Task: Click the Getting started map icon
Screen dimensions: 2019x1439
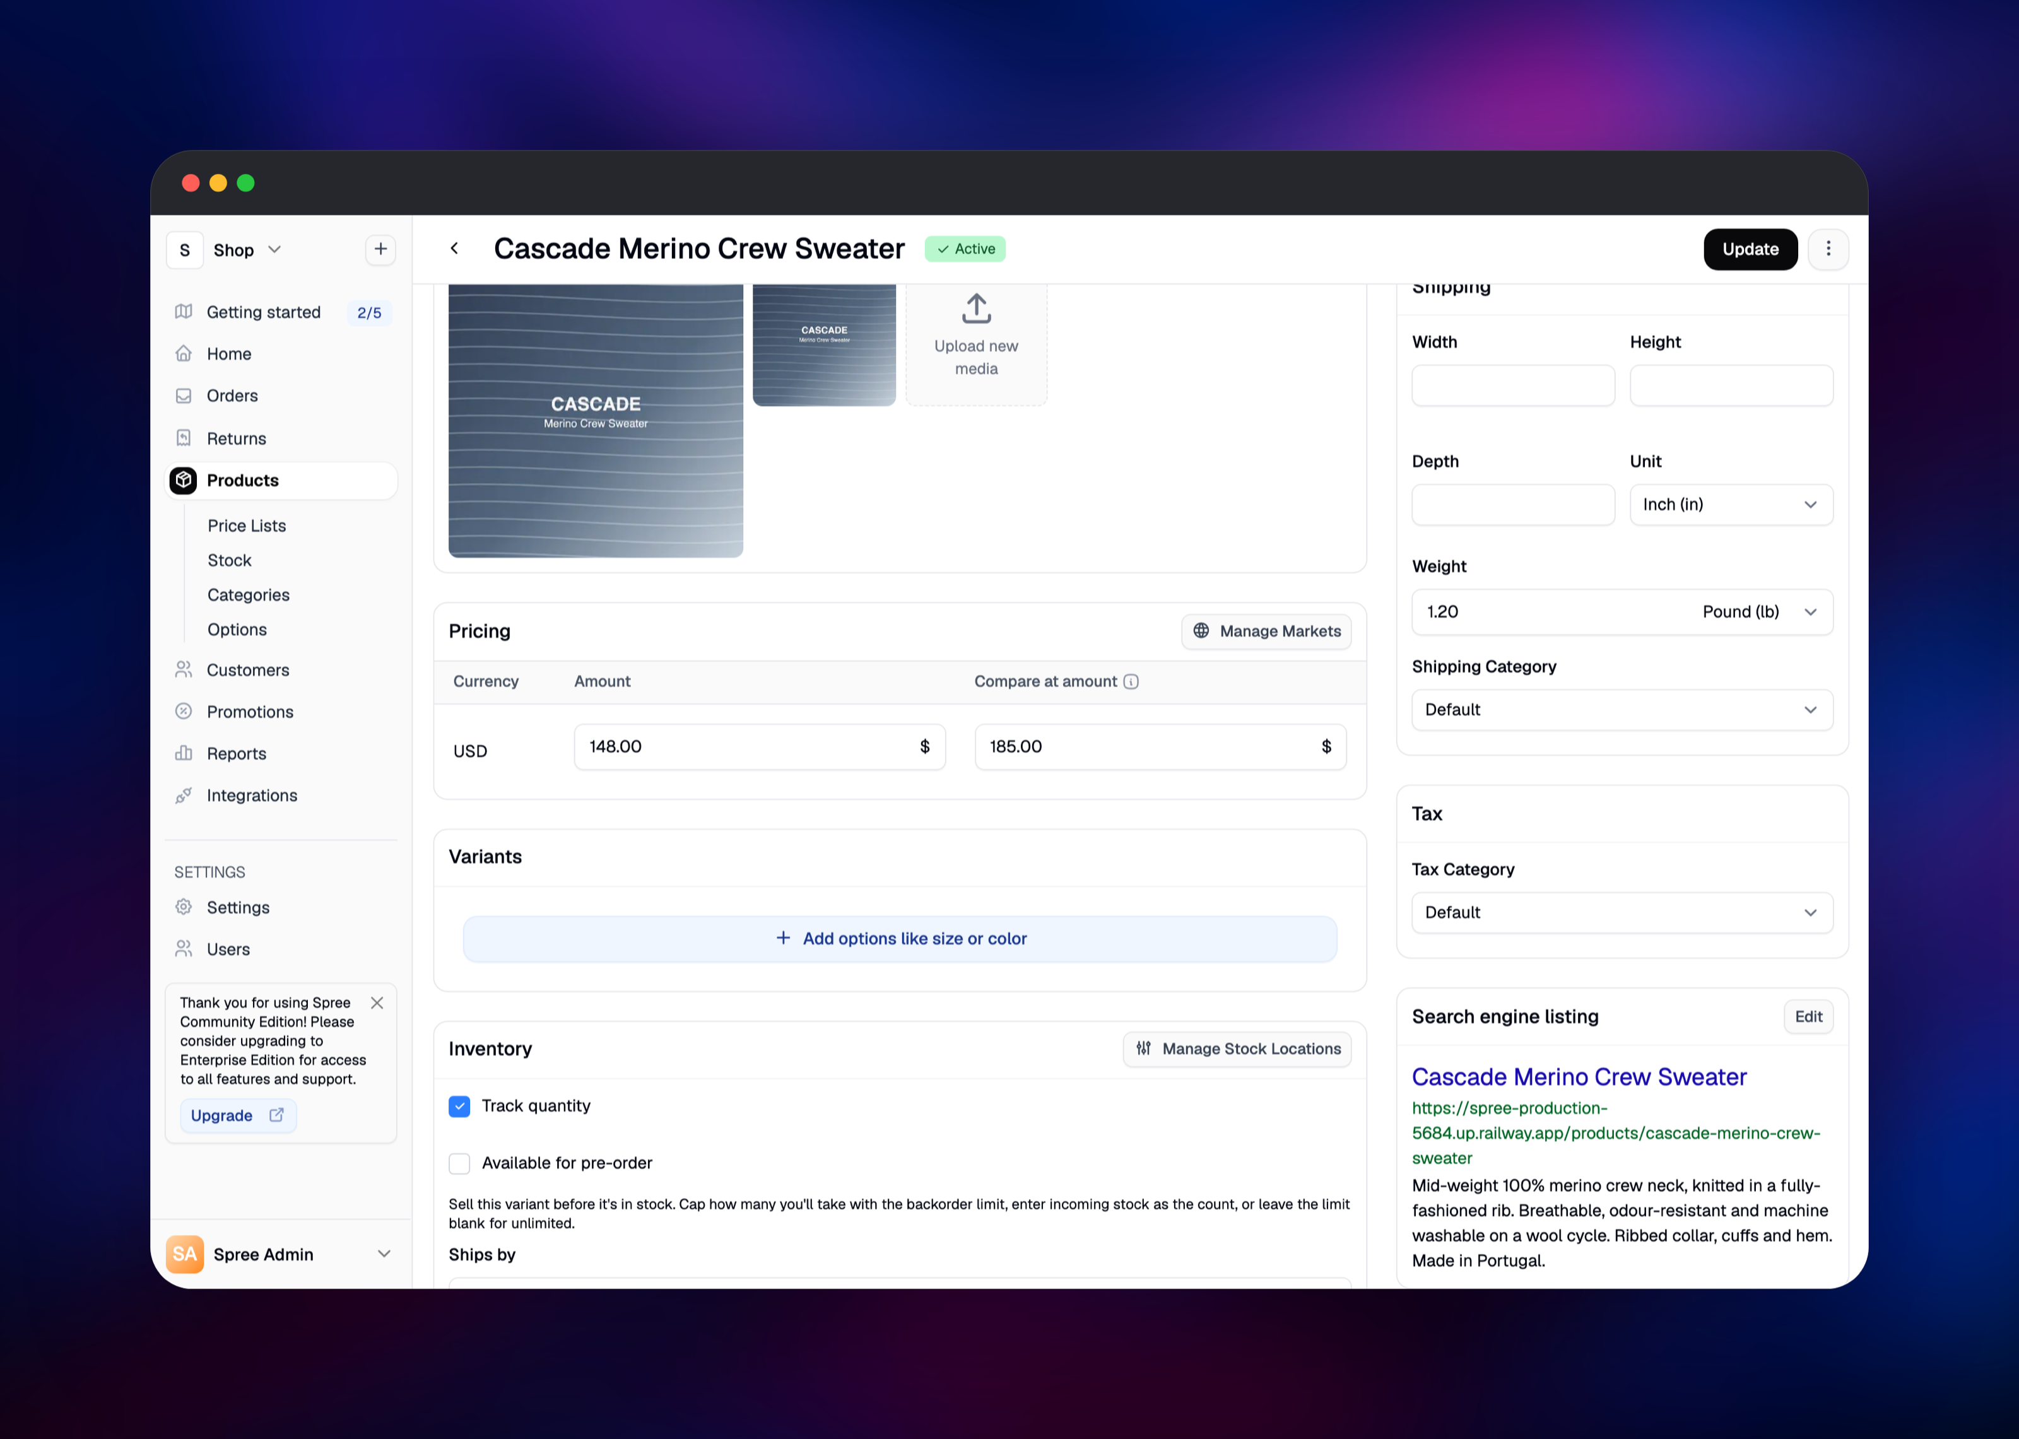Action: 184,312
